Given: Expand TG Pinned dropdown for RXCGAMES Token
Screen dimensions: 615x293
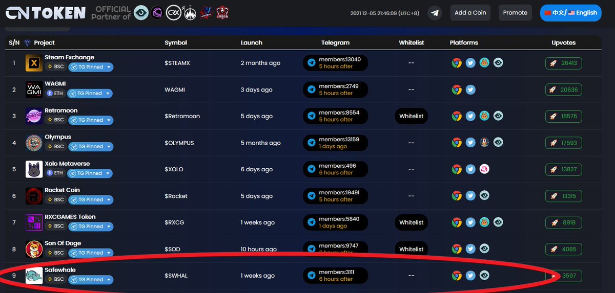Looking at the screenshot, I should click(90, 227).
